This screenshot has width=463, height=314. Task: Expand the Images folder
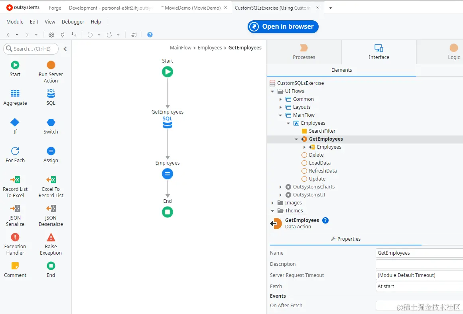(272, 203)
